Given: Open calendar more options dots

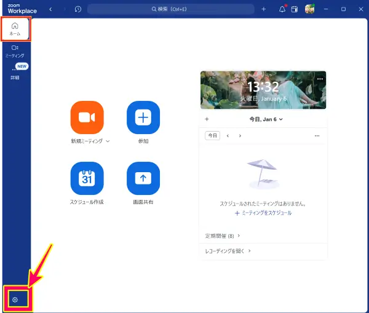Looking at the screenshot, I should [317, 136].
